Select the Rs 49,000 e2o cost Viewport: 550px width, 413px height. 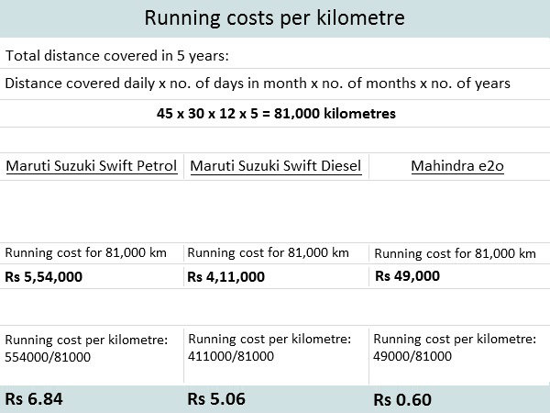407,275
